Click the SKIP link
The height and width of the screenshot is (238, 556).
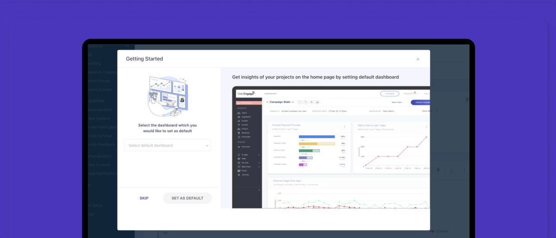(144, 198)
